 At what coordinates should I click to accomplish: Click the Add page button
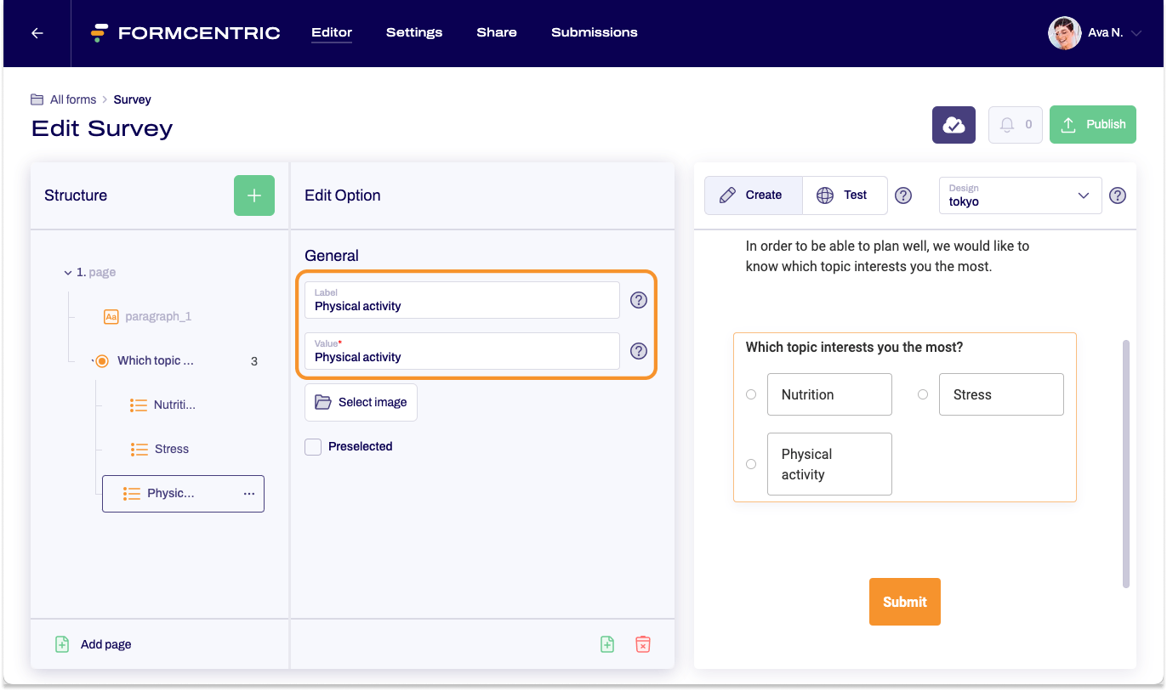click(94, 644)
